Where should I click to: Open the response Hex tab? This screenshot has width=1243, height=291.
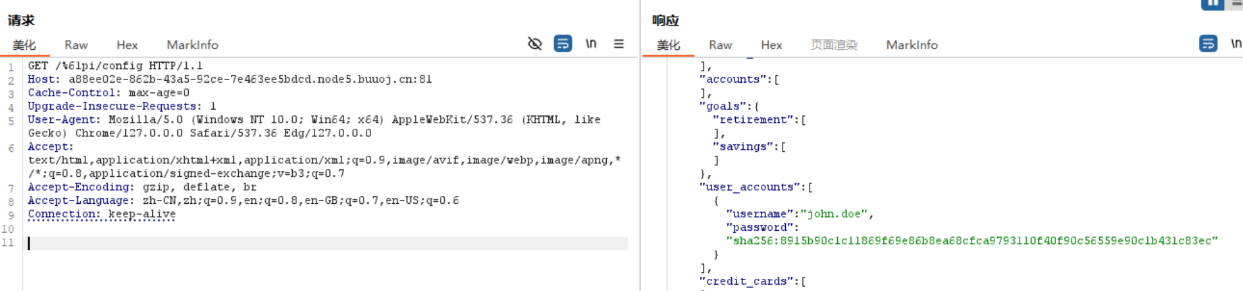771,45
